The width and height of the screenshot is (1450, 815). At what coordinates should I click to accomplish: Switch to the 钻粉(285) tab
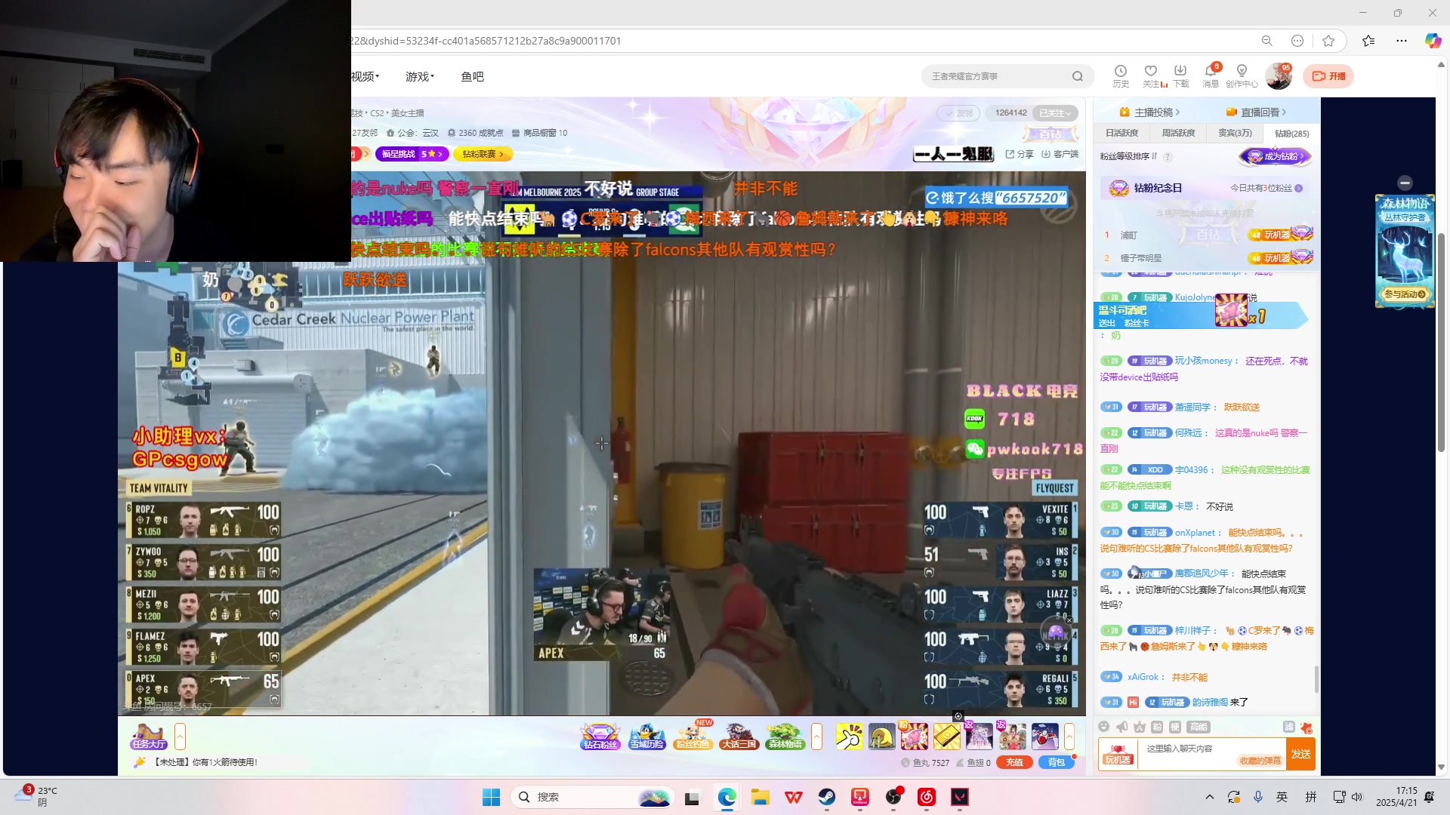tap(1291, 133)
